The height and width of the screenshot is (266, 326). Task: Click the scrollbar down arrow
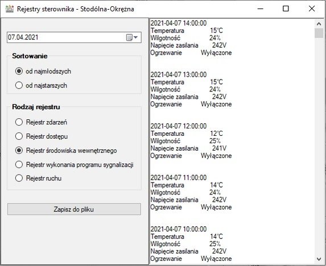click(x=319, y=259)
